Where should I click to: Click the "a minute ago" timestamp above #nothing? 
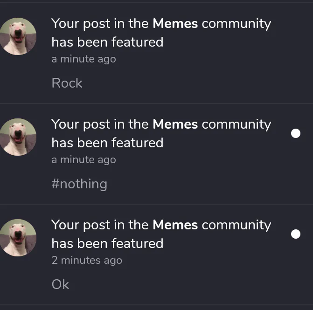tap(83, 160)
